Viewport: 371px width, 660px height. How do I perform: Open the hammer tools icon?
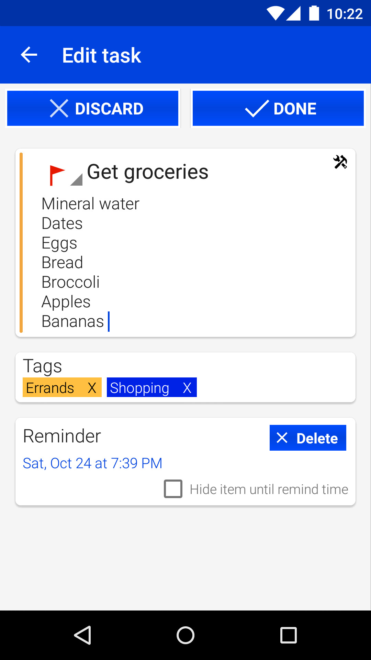[x=340, y=162]
